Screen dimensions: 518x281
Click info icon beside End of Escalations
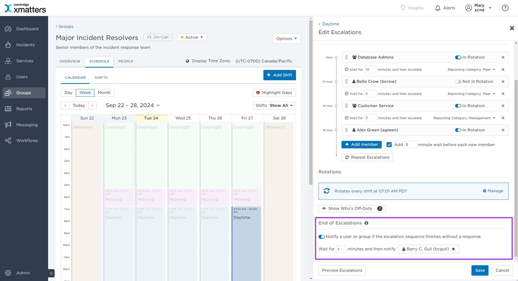coord(366,223)
